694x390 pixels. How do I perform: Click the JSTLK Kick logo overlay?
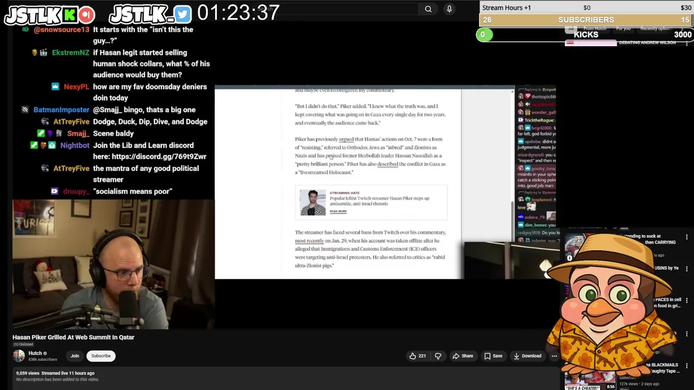49,15
